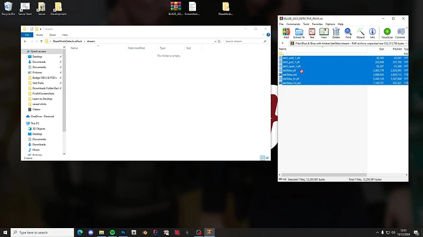Image resolution: width=423 pixels, height=237 pixels.
Task: Open the Favorites menu in WinRAR
Action: click(x=317, y=24)
